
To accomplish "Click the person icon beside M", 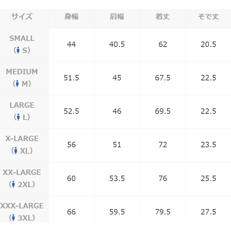I will coord(17,84).
